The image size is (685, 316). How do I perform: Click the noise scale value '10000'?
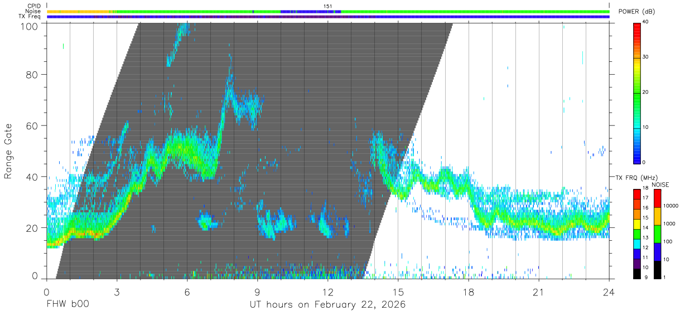point(669,206)
